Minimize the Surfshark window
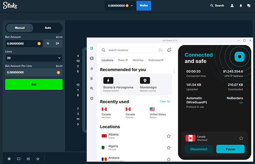255x164 pixels. click(238, 41)
